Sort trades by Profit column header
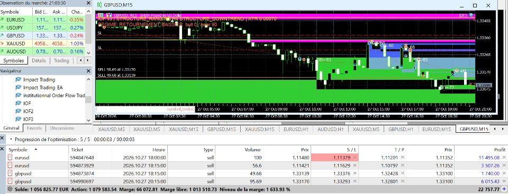The height and width of the screenshot is (194, 508). pyautogui.click(x=481, y=150)
